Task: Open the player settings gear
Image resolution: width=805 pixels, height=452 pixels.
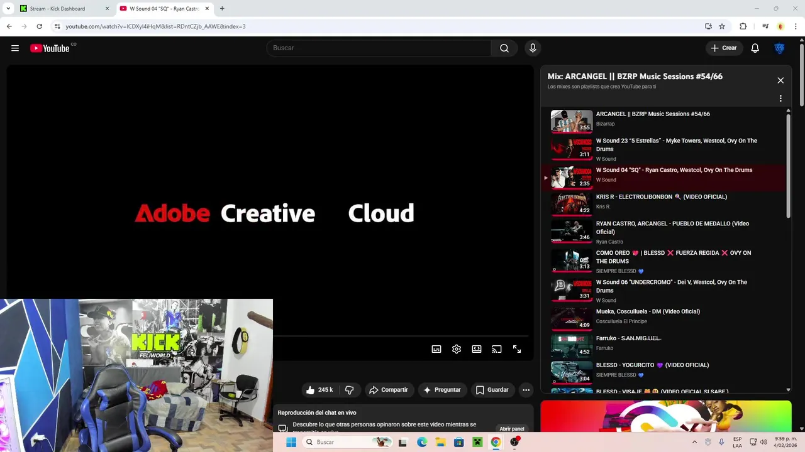Action: (x=457, y=349)
